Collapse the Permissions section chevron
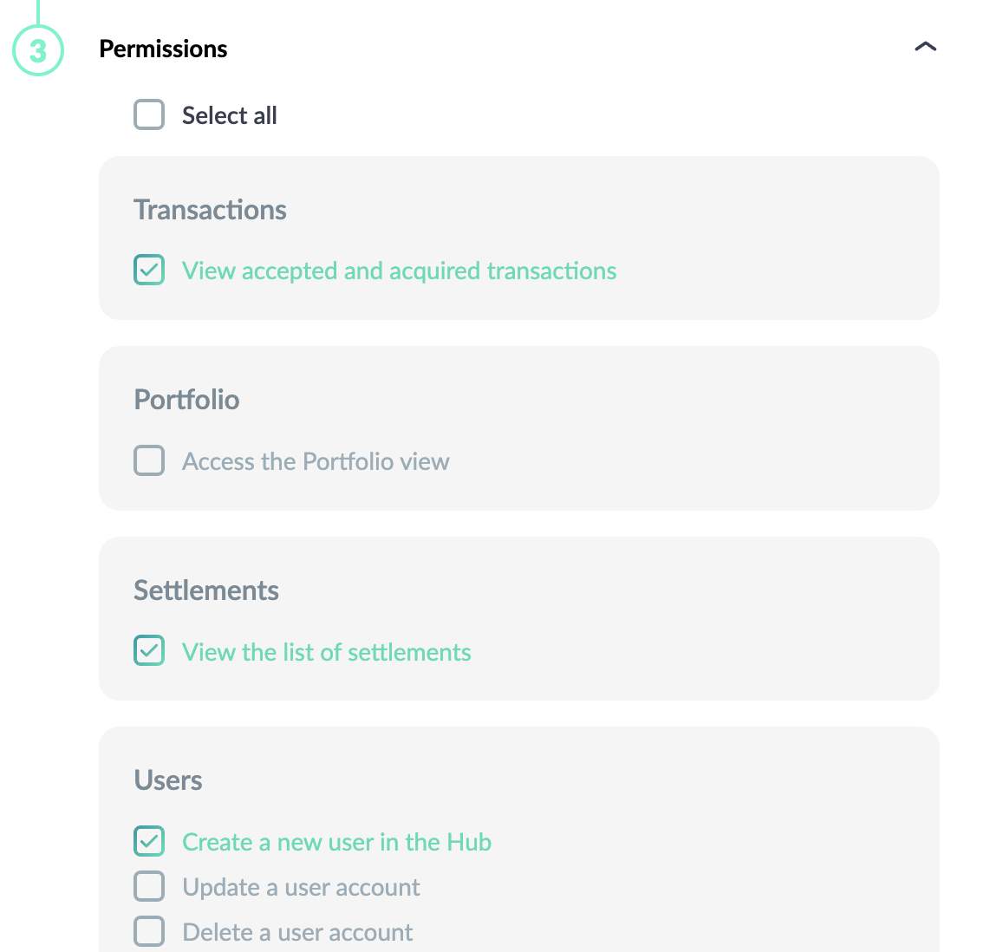Screen dimensions: 990x952 (925, 48)
